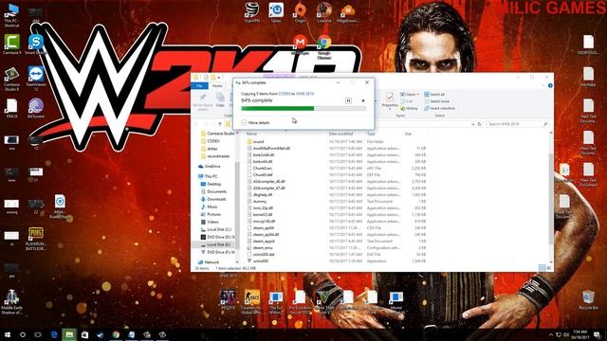
Task: Cancel the copy with the X beside pause
Action: (363, 100)
